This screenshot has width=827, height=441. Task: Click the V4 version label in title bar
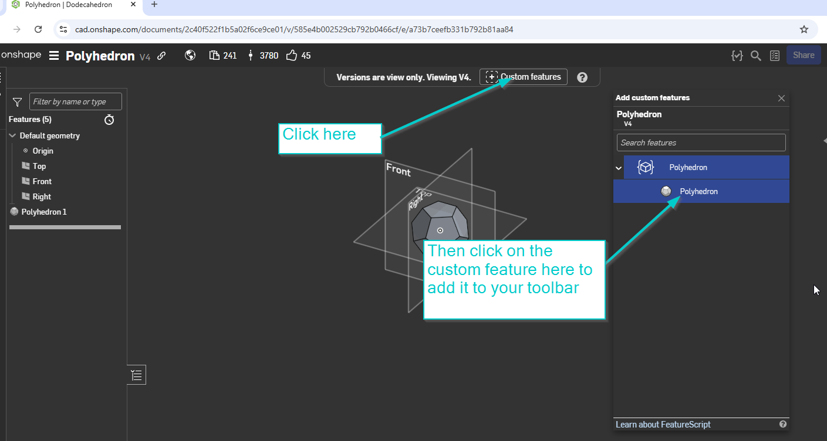point(145,57)
